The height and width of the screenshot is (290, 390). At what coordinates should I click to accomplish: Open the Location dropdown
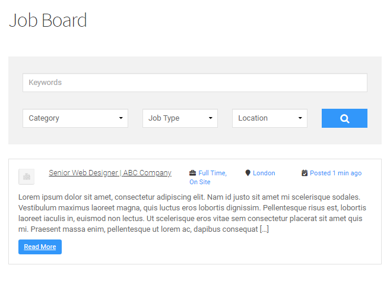pyautogui.click(x=269, y=118)
